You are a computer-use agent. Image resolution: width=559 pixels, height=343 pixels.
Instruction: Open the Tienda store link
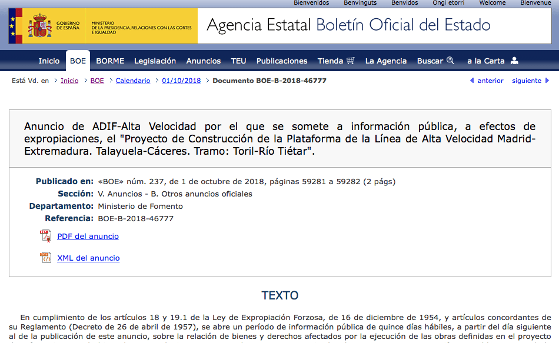pos(330,61)
